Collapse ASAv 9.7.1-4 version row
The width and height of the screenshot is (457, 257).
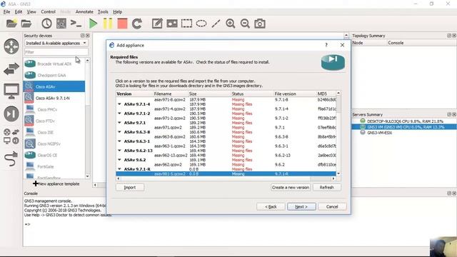point(119,104)
